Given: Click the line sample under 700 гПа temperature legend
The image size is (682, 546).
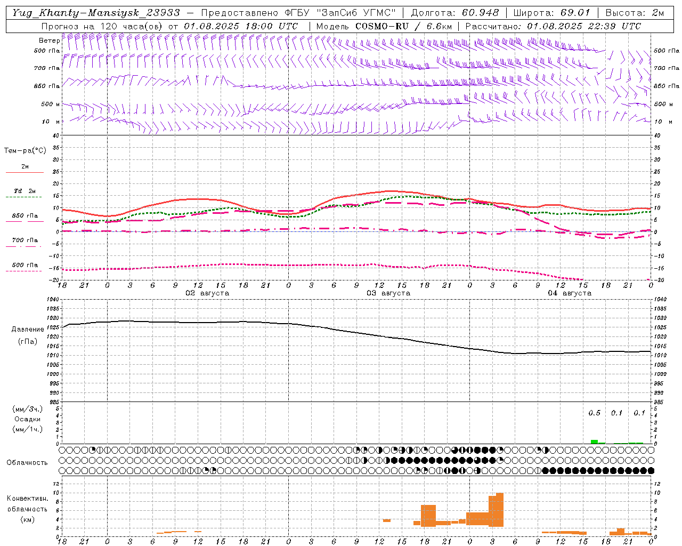Looking at the screenshot, I should [23, 246].
